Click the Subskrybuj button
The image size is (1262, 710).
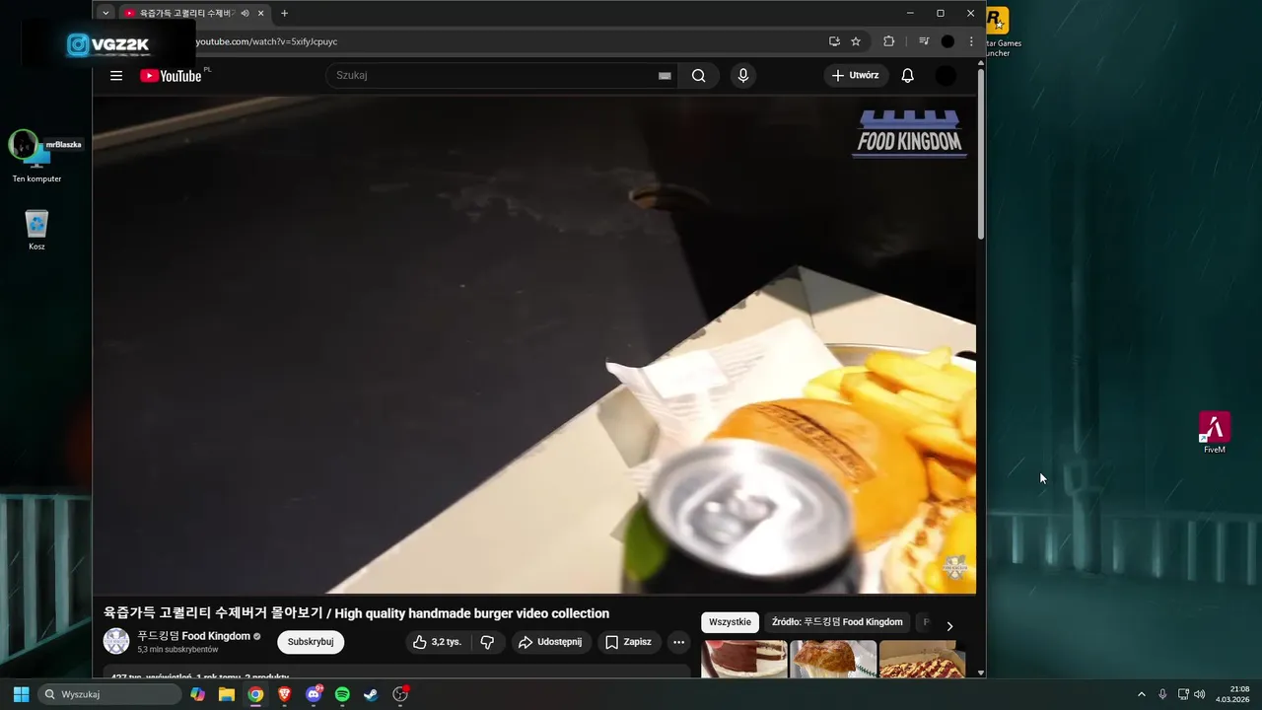pyautogui.click(x=311, y=642)
